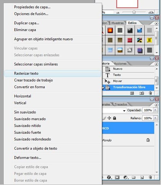Switch to the Trazados tab
Screen dimensions: 161x185
[x=121, y=104]
